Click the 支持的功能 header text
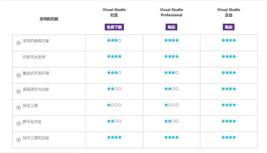This screenshot has width=267, height=153. tap(49, 19)
